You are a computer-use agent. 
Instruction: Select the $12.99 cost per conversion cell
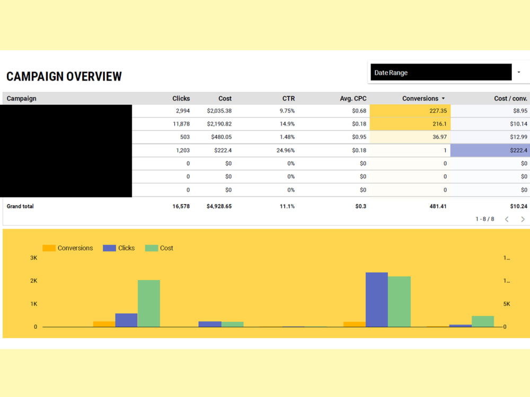(x=518, y=137)
